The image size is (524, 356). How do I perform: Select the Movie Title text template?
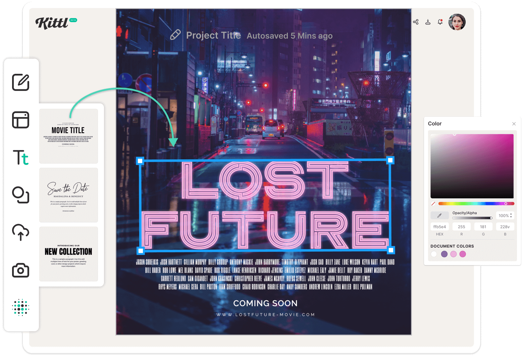pyautogui.click(x=68, y=136)
